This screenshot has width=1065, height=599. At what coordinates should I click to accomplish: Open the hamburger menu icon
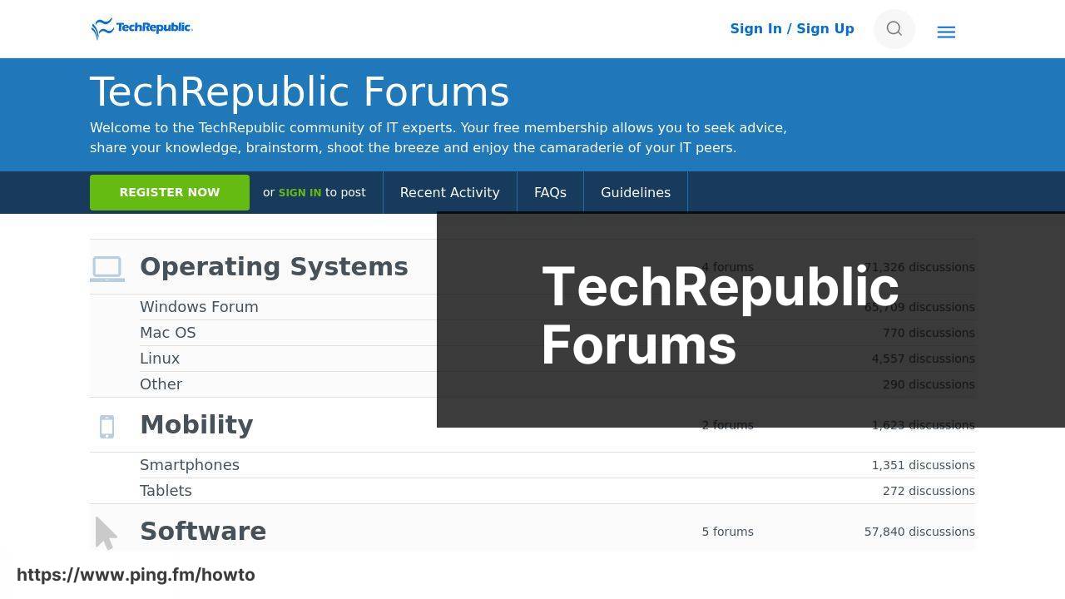click(946, 32)
